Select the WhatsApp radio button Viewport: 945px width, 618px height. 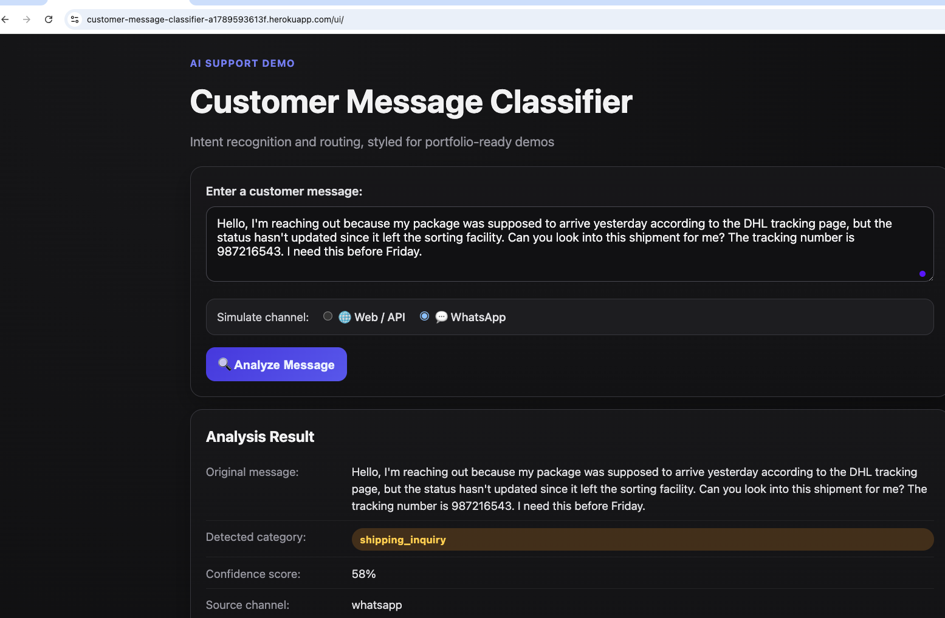point(424,316)
